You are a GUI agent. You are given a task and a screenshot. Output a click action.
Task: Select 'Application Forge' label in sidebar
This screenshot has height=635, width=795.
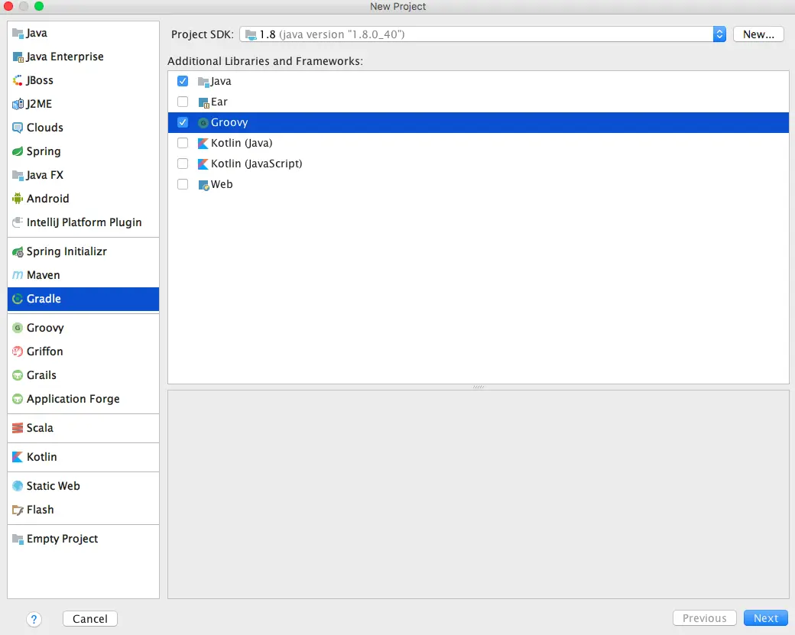tap(73, 400)
